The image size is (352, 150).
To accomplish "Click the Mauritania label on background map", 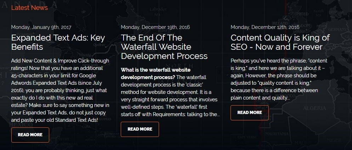I will tap(277, 134).
